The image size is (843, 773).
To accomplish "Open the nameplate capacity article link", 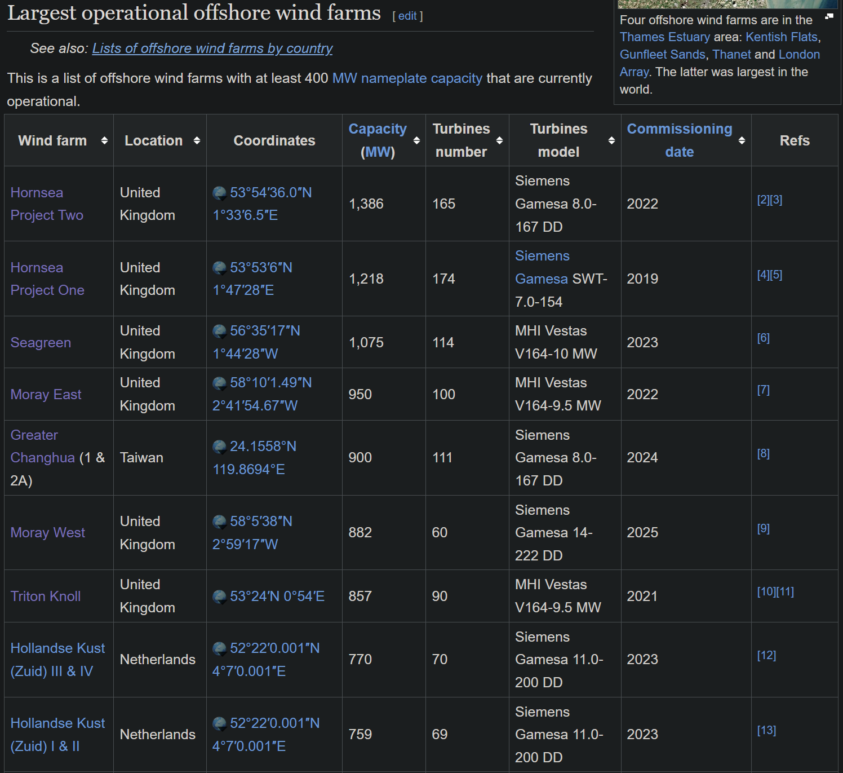I will pyautogui.click(x=421, y=78).
